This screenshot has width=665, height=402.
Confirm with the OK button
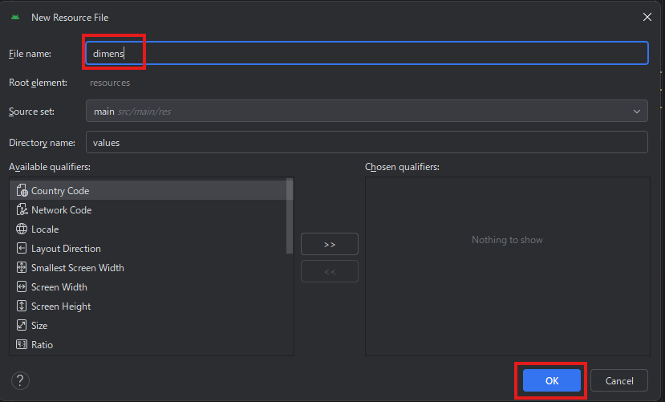click(x=552, y=380)
